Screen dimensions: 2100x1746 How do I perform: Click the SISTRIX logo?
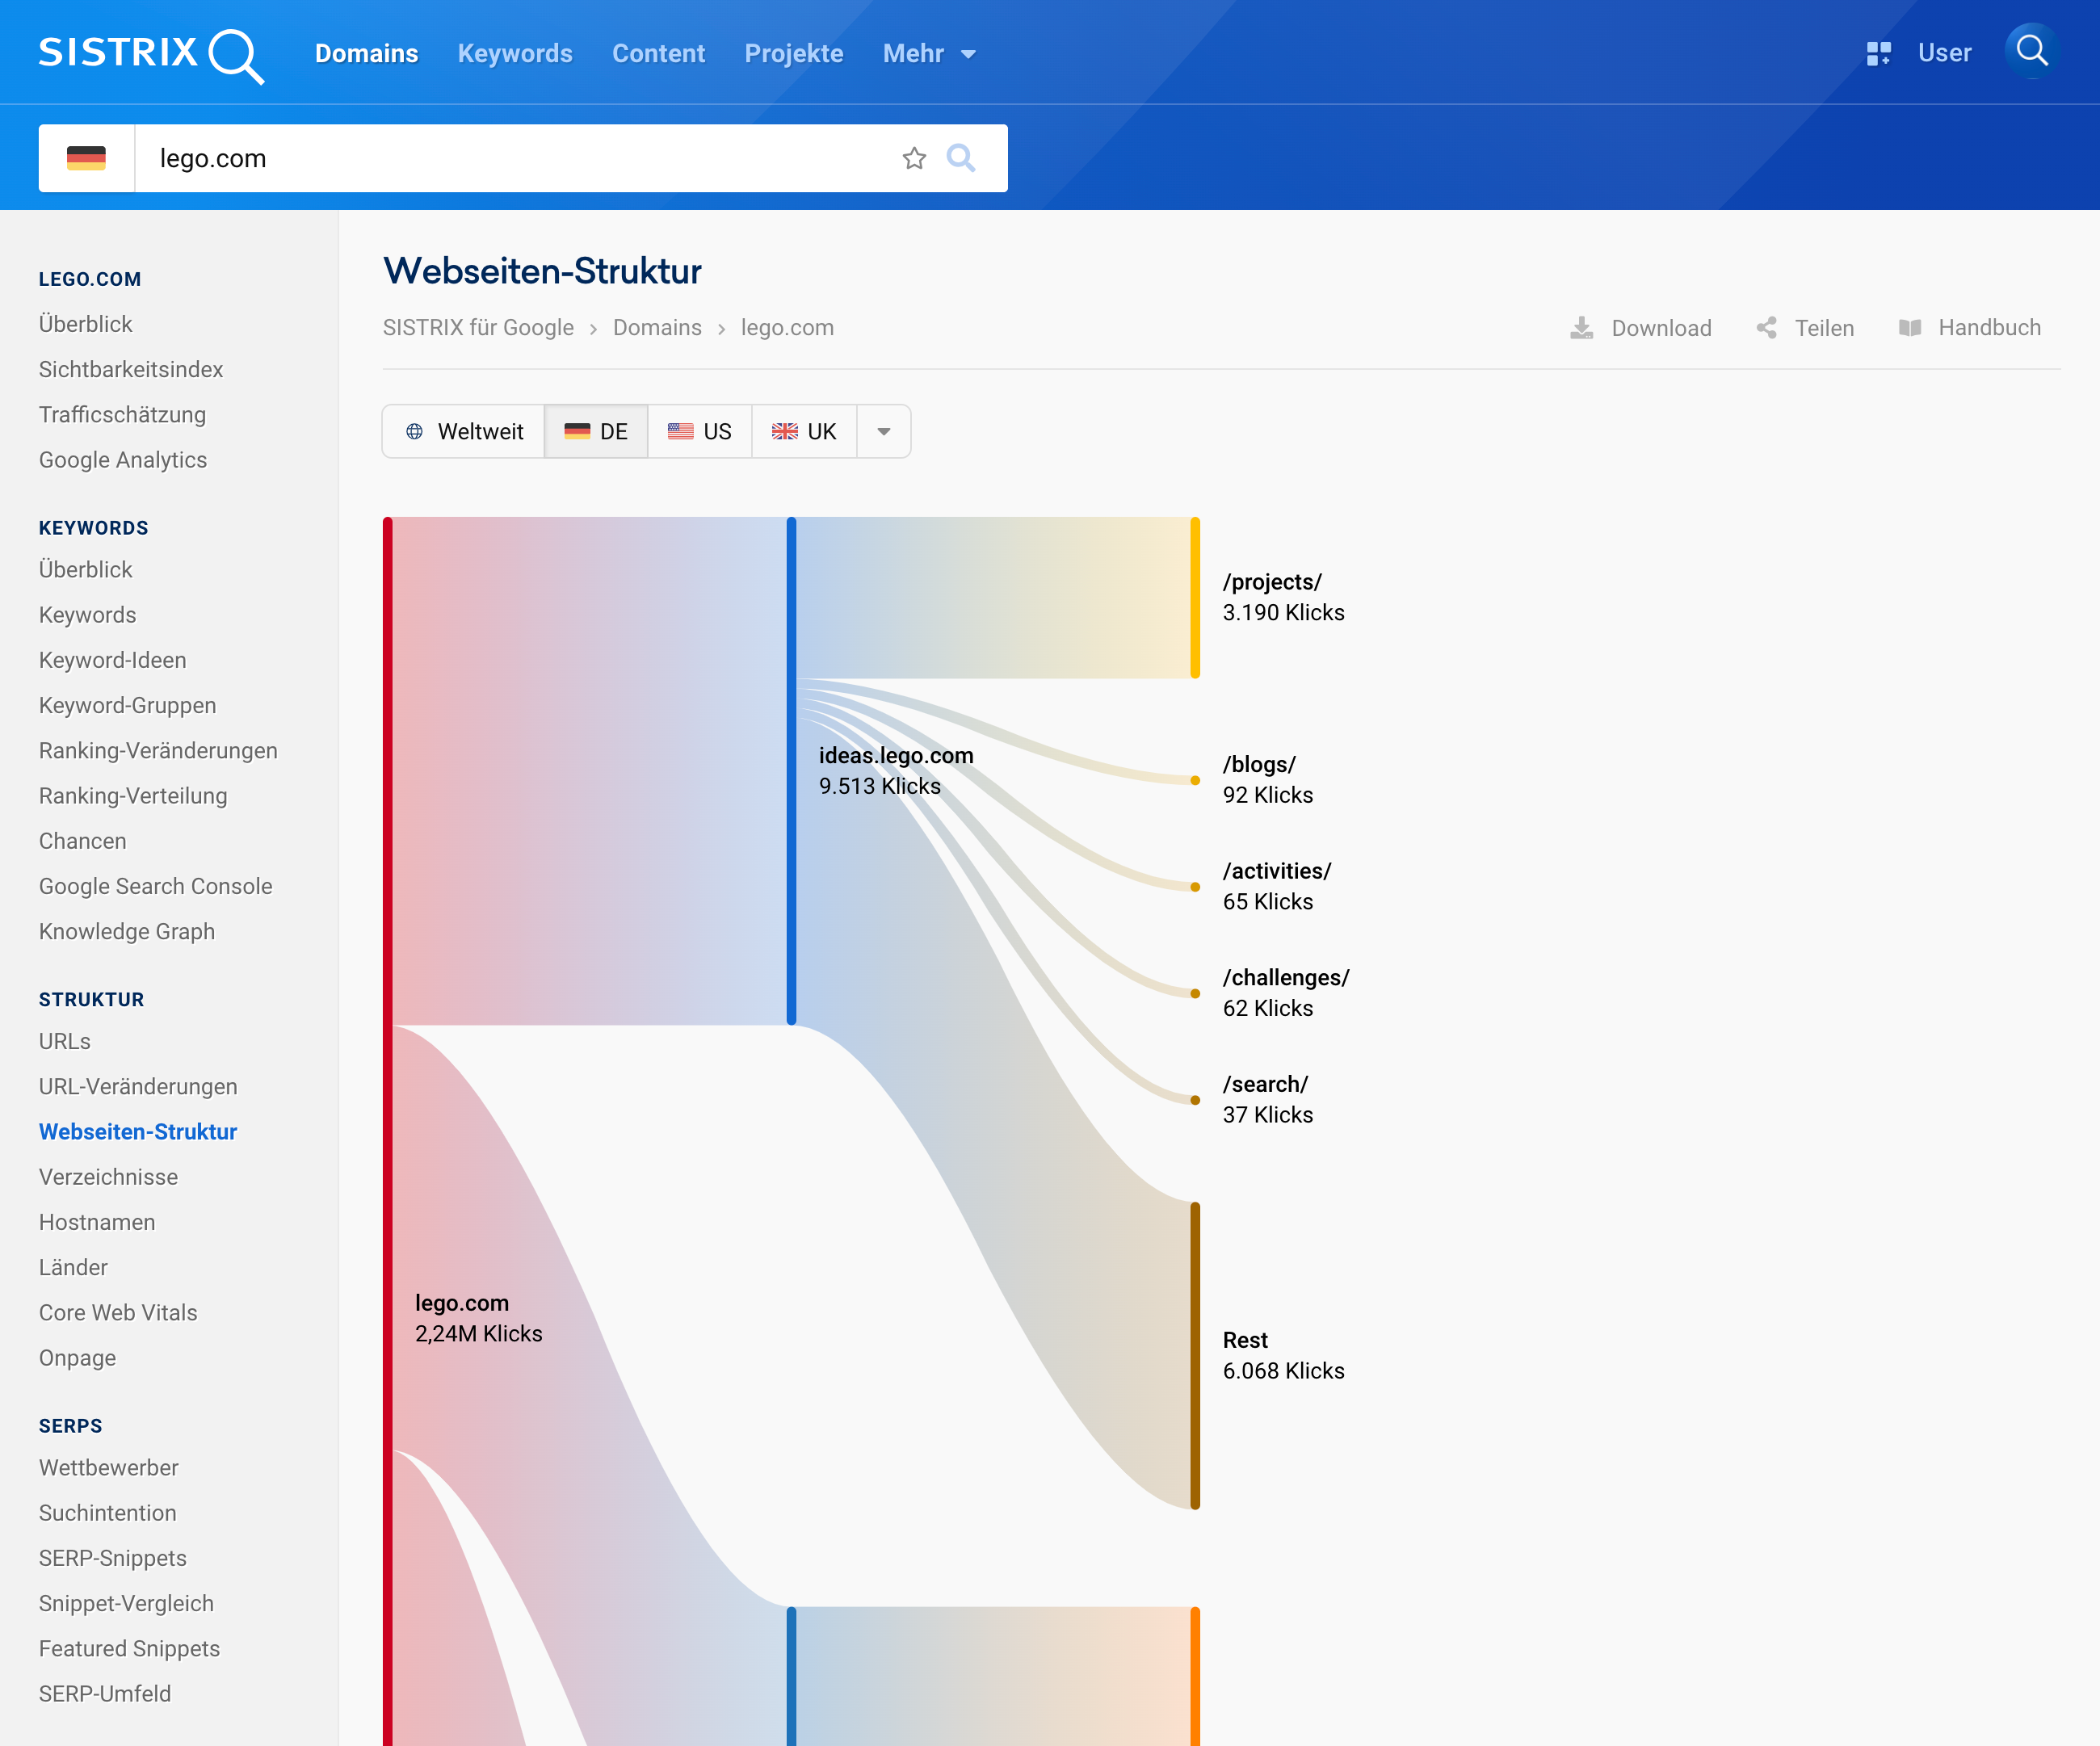(151, 53)
